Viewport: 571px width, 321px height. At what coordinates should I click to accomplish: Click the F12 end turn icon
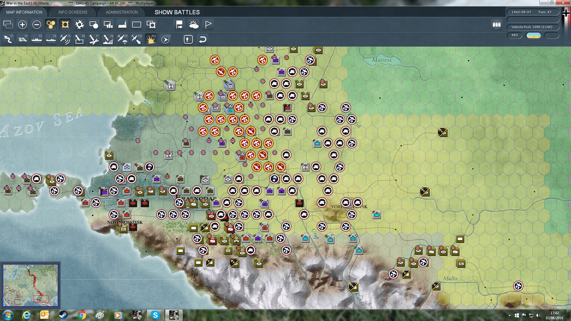pos(165,39)
